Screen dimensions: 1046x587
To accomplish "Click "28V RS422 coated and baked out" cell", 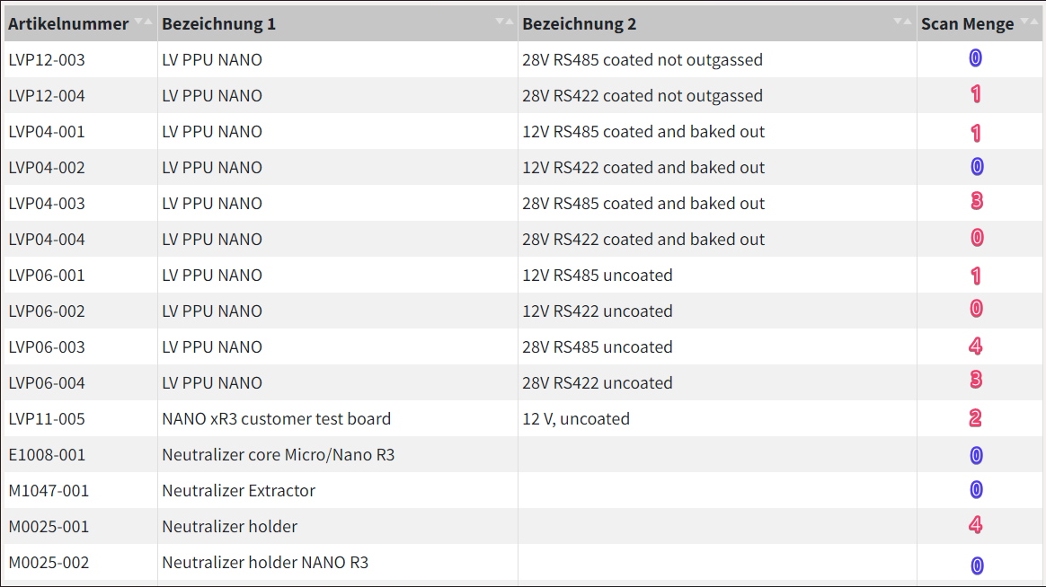I will pos(643,240).
